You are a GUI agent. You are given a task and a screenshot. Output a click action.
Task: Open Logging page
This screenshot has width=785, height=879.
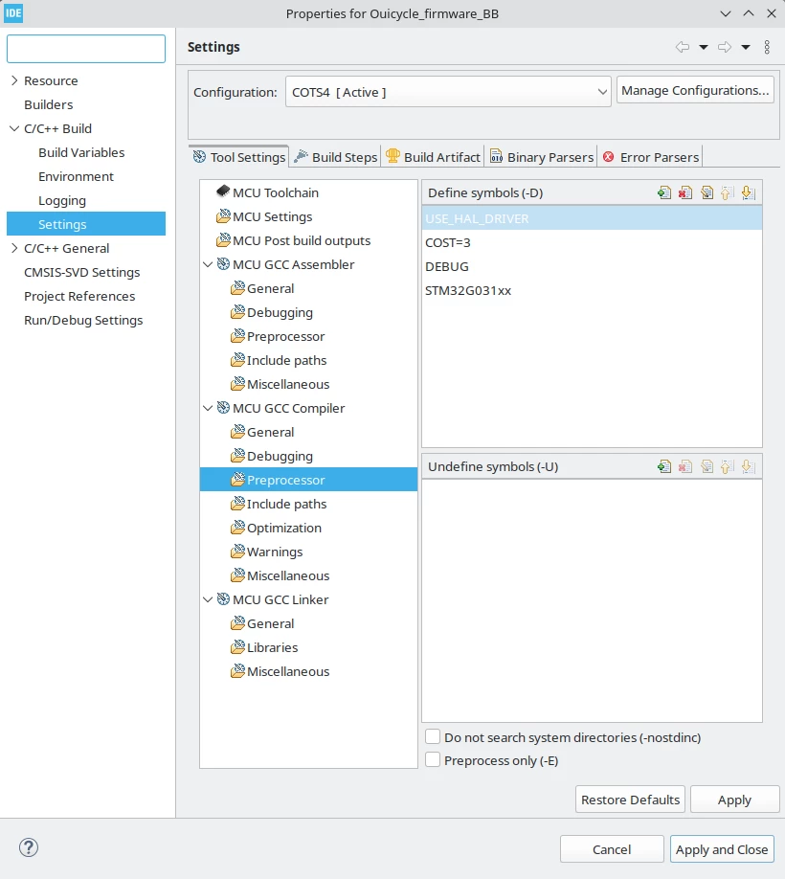point(61,201)
